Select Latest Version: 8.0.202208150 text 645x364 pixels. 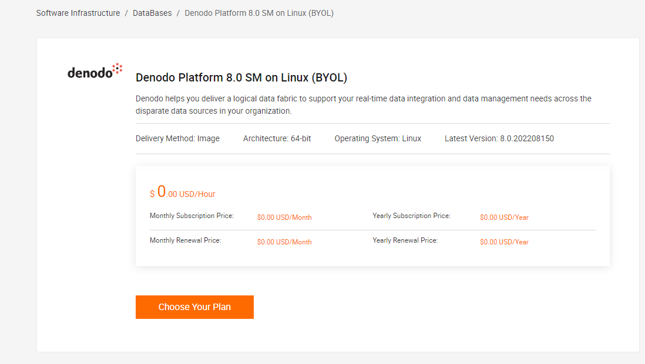pos(499,139)
